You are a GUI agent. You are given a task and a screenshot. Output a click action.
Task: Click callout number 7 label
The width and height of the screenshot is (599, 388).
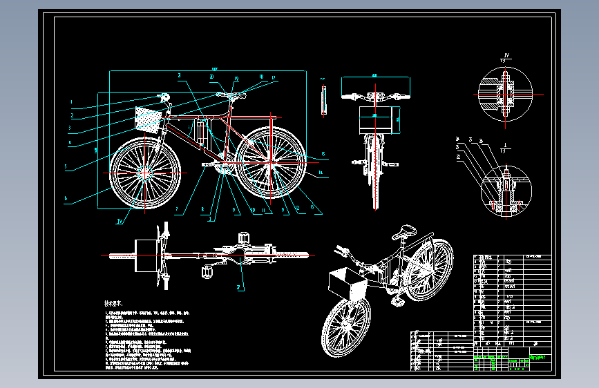coord(177,209)
